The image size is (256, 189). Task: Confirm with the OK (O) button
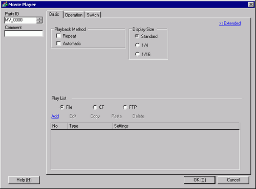click(x=200, y=180)
